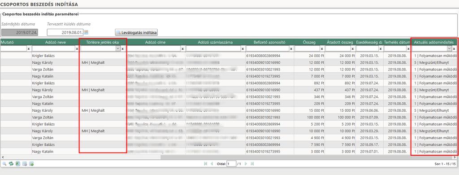Select the 346 Ft Összeg cell

[309, 97]
